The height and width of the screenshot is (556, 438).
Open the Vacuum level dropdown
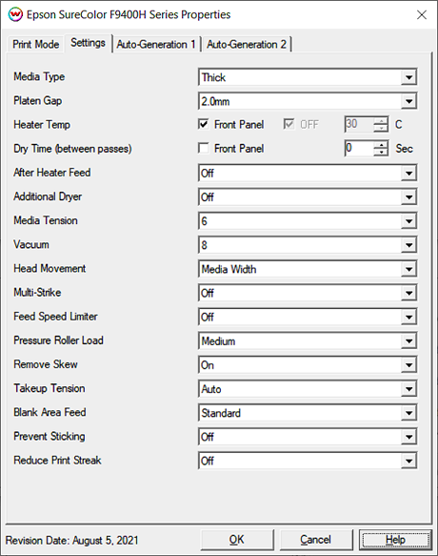tap(308, 245)
